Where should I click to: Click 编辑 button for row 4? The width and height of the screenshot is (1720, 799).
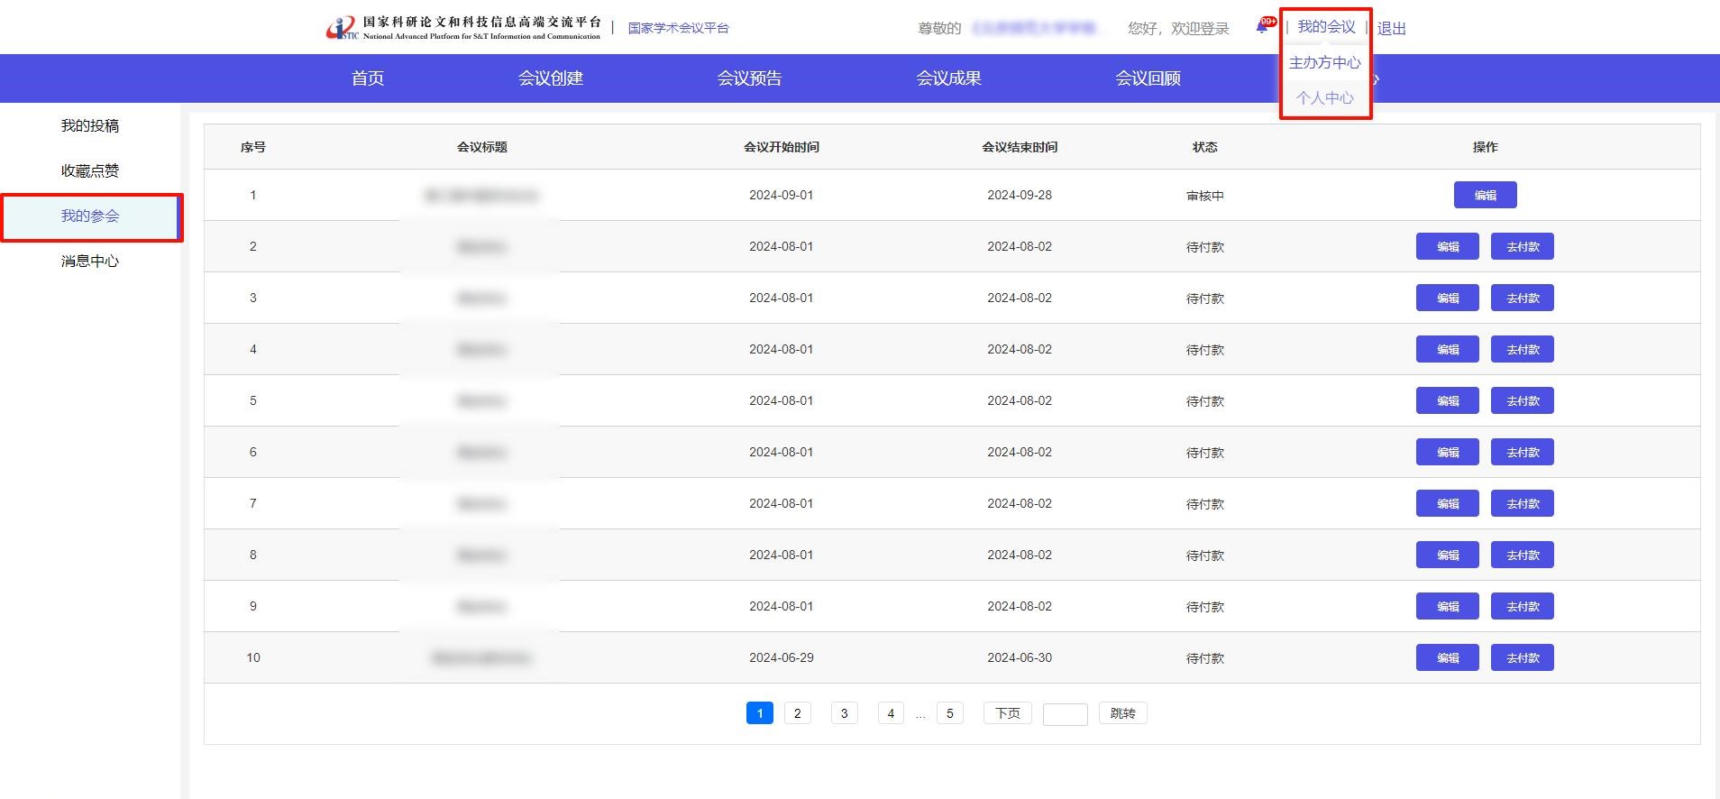tap(1448, 349)
